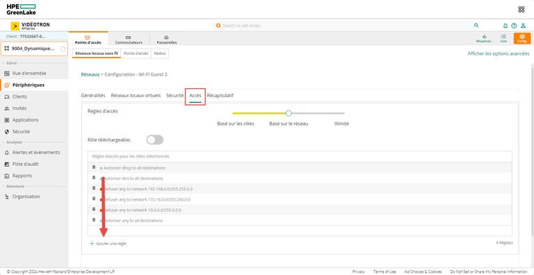Click the Afficher les options avancées link
The image size is (534, 275).
pyautogui.click(x=499, y=53)
